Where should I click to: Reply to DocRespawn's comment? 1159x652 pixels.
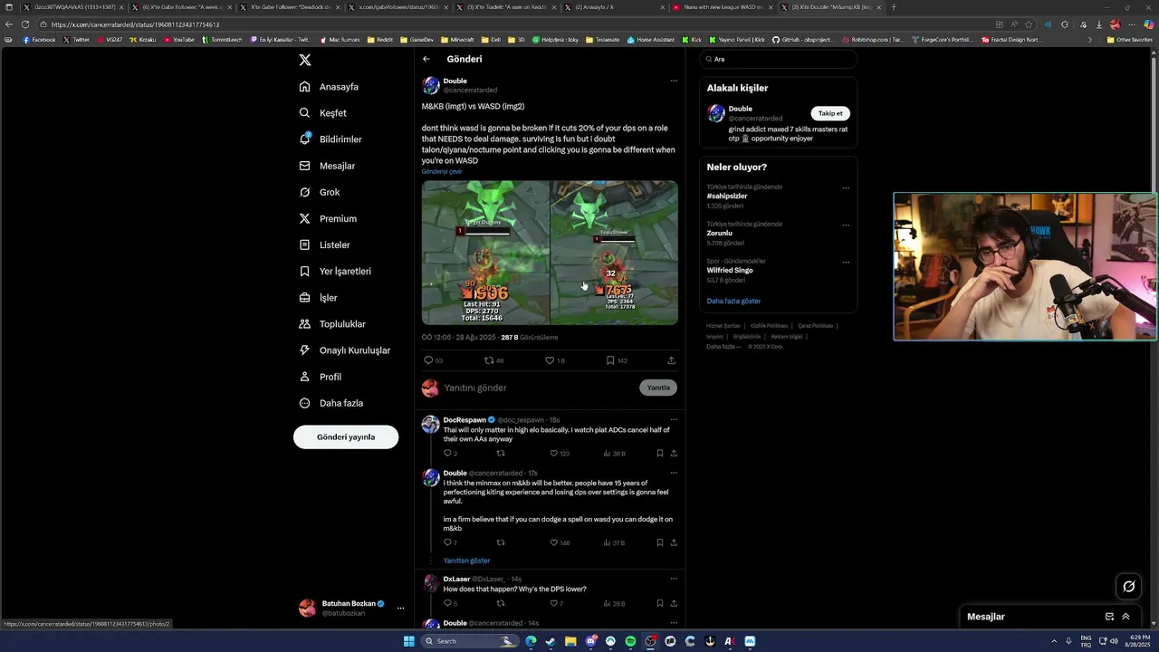click(447, 453)
